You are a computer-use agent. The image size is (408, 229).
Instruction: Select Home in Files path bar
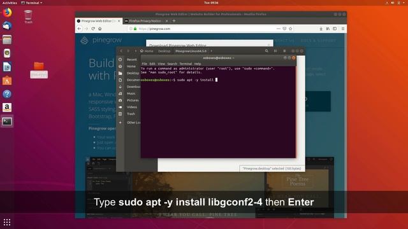tap(147, 51)
